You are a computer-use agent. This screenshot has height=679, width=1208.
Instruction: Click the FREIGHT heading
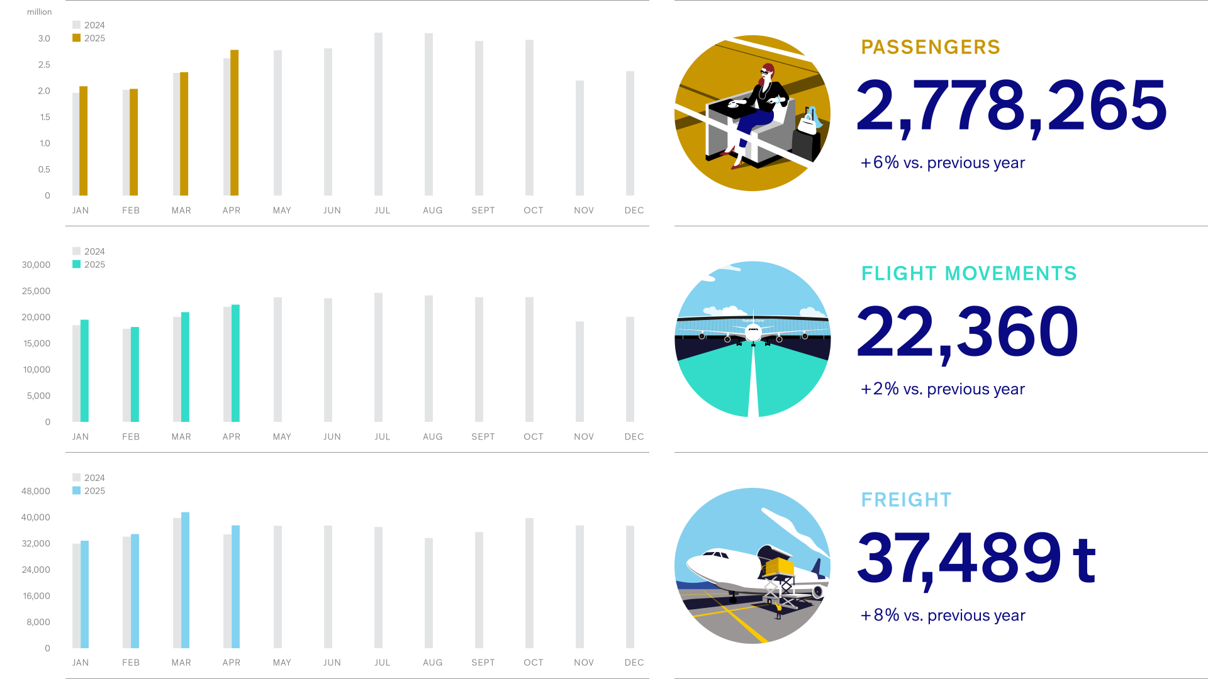[x=906, y=500]
